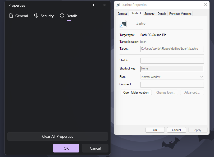Click the info circle icon beside Details
214x157 pixels.
[x=62, y=16]
